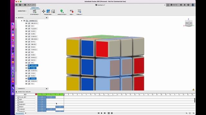The width and height of the screenshot is (206, 115).
Task: Open the user profile avatar
Action: click(x=193, y=5)
